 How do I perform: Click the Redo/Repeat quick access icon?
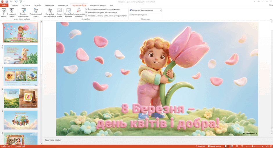point(16,1)
